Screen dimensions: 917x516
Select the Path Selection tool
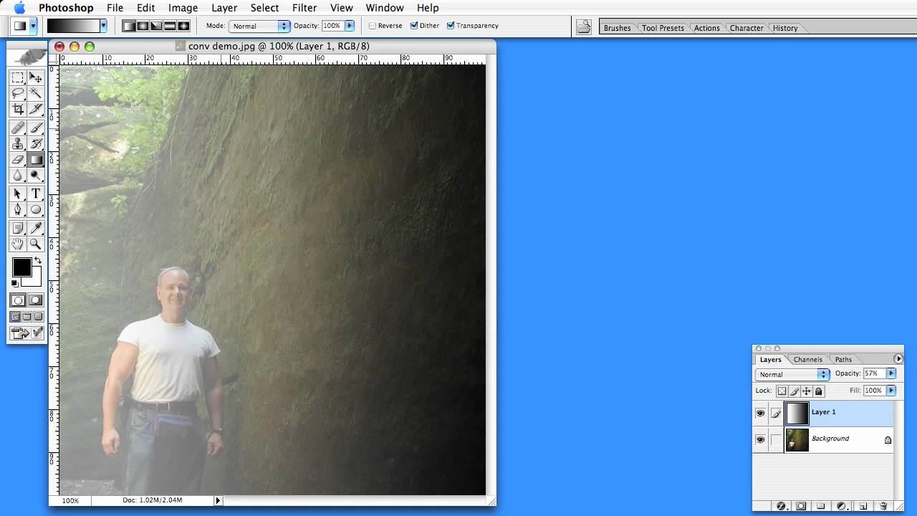(18, 194)
